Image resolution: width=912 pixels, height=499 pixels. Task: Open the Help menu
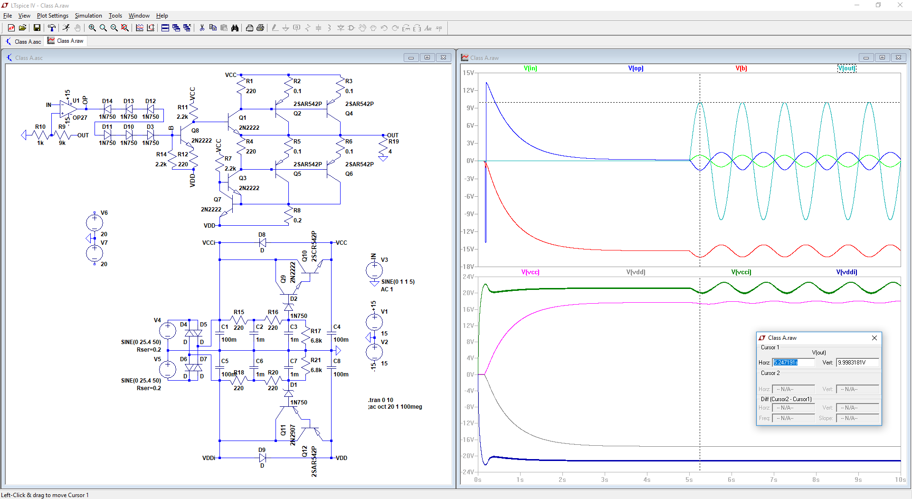162,16
